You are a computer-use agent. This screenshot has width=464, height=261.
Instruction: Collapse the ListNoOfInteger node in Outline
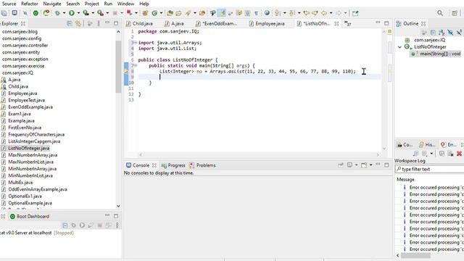coord(399,47)
